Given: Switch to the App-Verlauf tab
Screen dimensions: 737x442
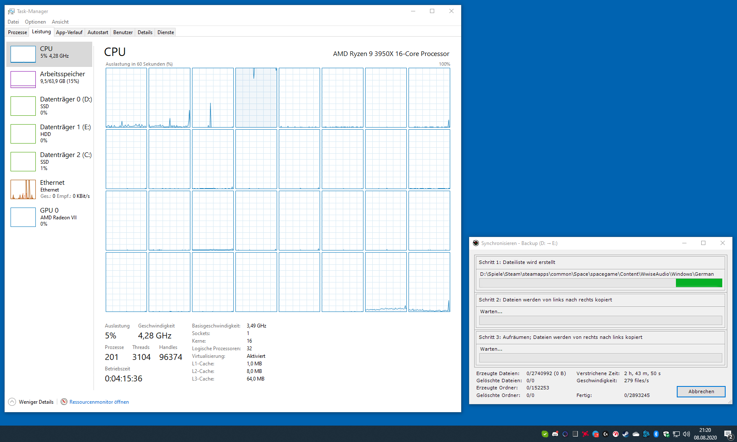Looking at the screenshot, I should [69, 32].
